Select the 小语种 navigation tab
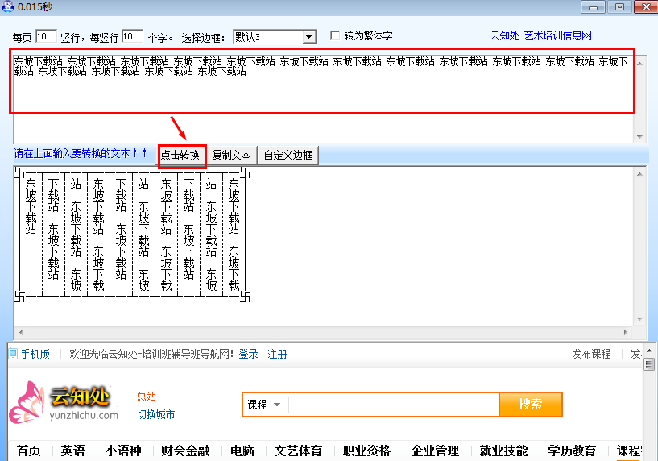Screen dimensions: 658x461 click(123, 451)
